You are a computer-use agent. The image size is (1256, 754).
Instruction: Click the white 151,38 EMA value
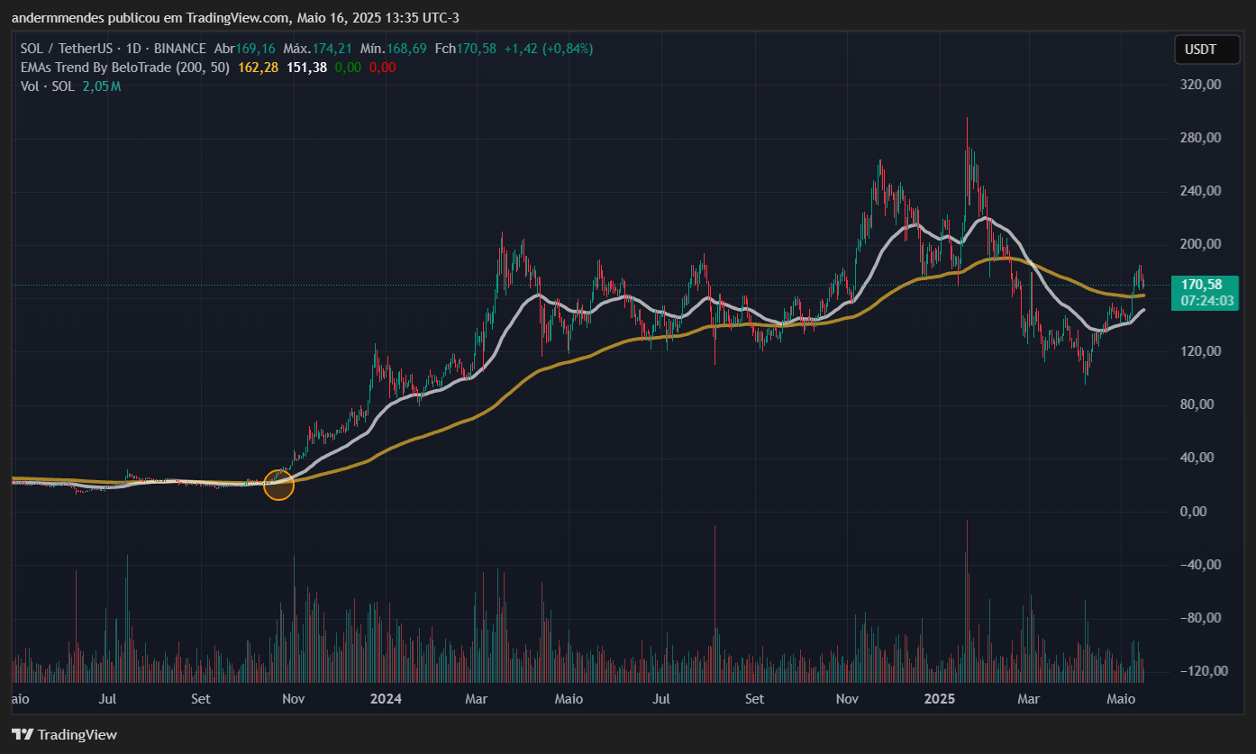(x=306, y=68)
